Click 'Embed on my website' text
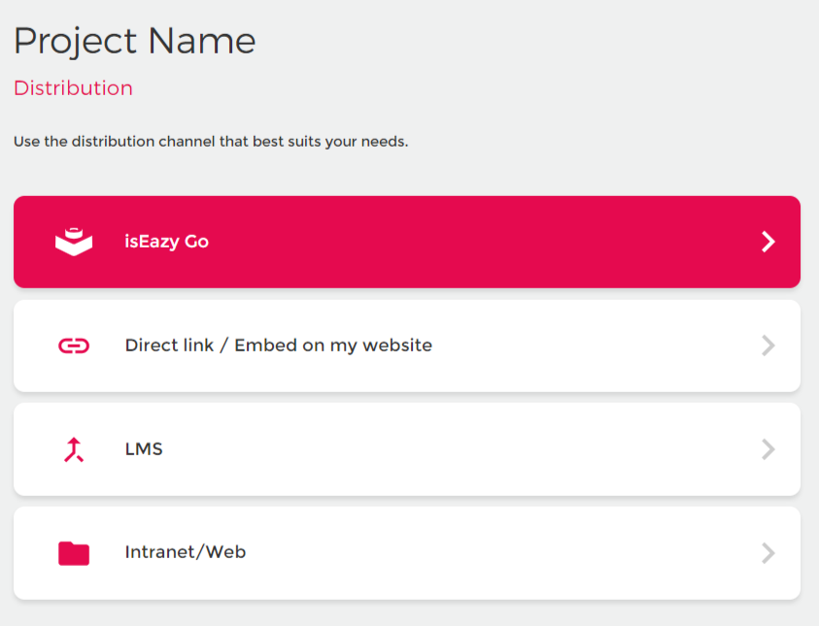 coord(333,346)
